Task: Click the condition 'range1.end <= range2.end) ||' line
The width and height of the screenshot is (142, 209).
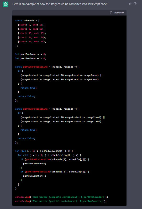Action: [x=61, y=75]
